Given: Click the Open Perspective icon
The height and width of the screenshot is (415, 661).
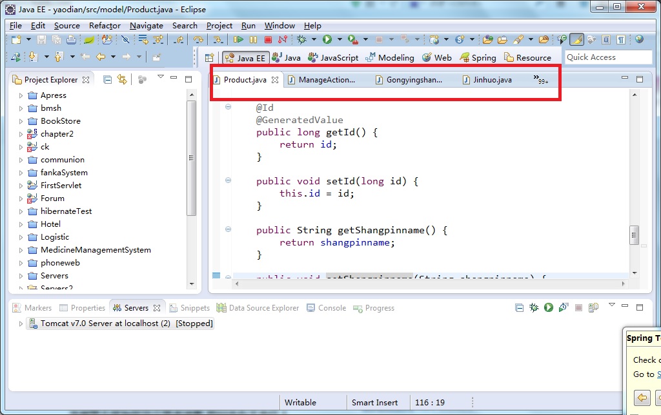Looking at the screenshot, I should pyautogui.click(x=209, y=57).
